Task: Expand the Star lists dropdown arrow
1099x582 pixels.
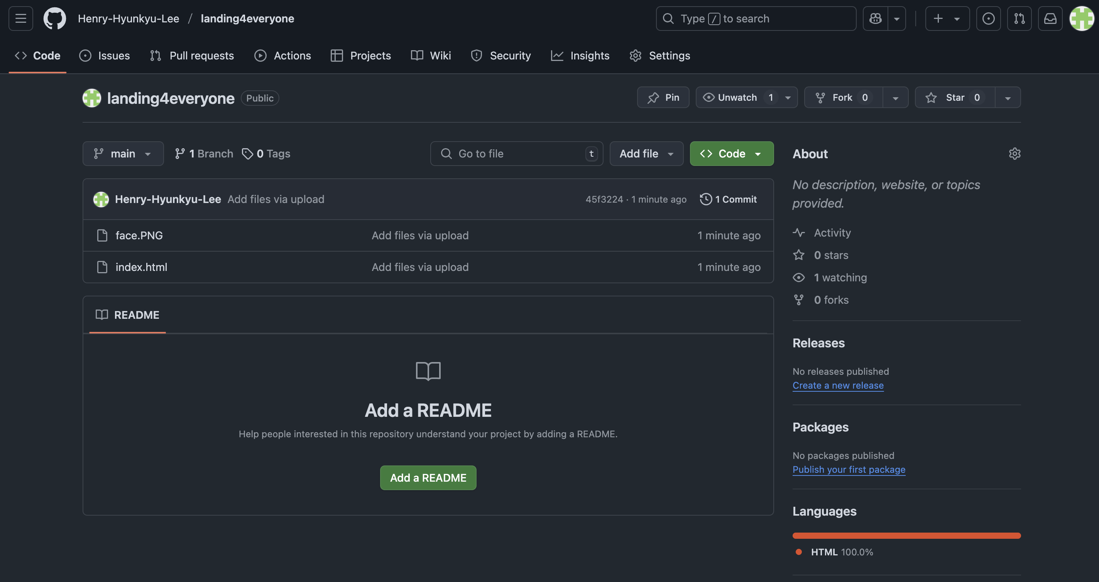Action: point(1008,98)
